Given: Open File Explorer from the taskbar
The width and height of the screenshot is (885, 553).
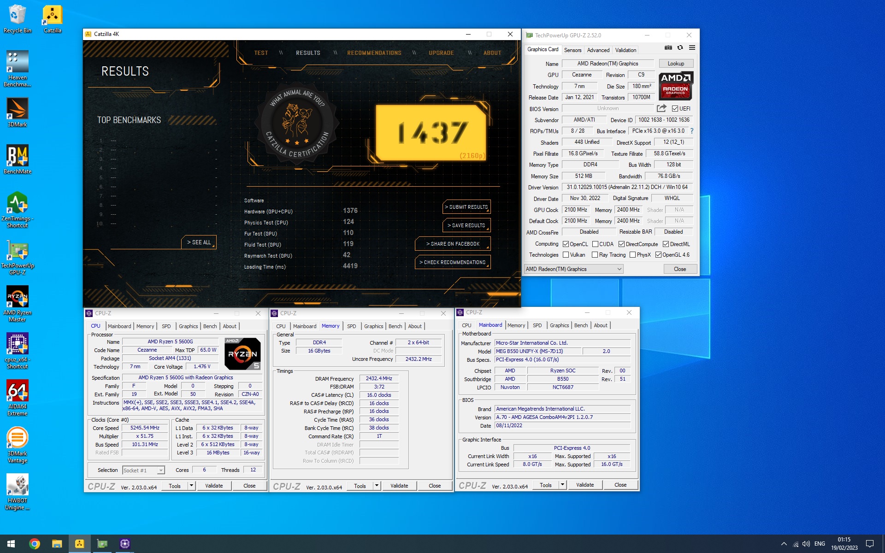Looking at the screenshot, I should pyautogui.click(x=57, y=544).
